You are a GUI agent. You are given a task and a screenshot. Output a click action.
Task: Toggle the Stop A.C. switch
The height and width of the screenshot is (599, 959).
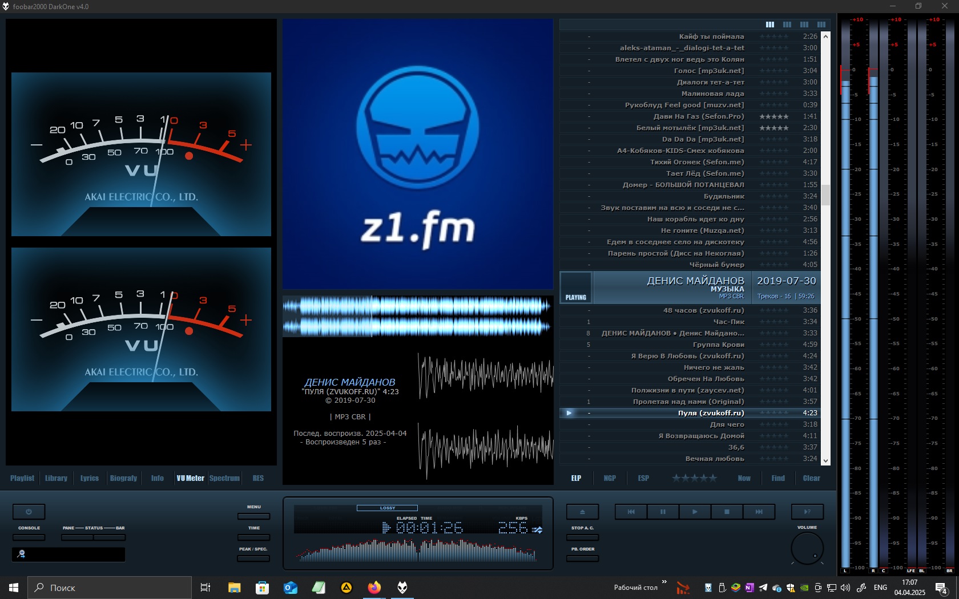(x=582, y=537)
